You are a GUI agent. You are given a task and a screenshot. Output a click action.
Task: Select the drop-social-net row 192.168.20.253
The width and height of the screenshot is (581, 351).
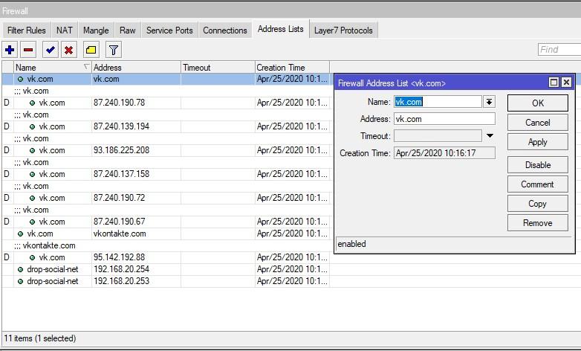point(166,281)
